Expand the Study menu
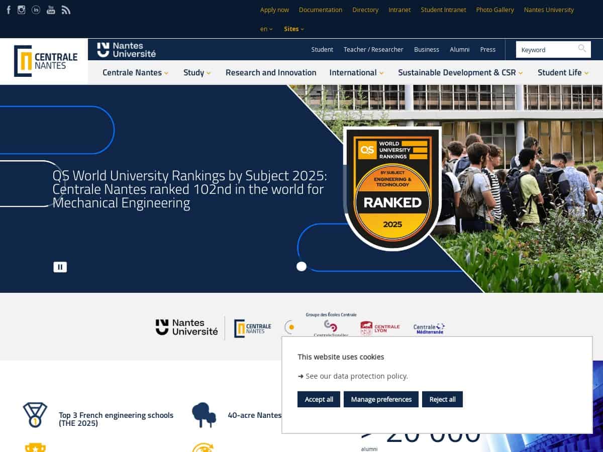The width and height of the screenshot is (603, 452). pyautogui.click(x=197, y=72)
